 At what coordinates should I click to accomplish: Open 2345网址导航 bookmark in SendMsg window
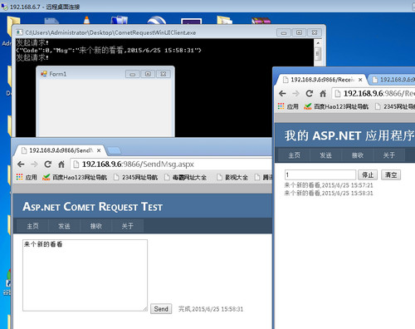coord(135,177)
